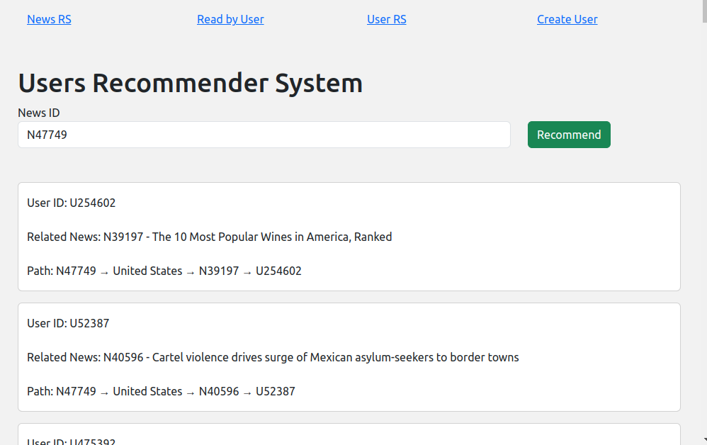This screenshot has height=445, width=707.
Task: Click the vertical page scrollbar thumb
Action: pos(704,11)
